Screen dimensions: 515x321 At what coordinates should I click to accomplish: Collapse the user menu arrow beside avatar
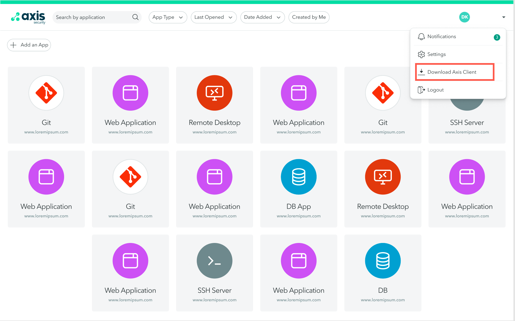pos(504,17)
